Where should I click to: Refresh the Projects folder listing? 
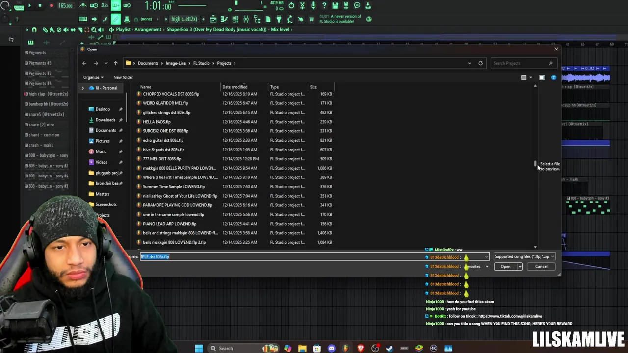[480, 63]
